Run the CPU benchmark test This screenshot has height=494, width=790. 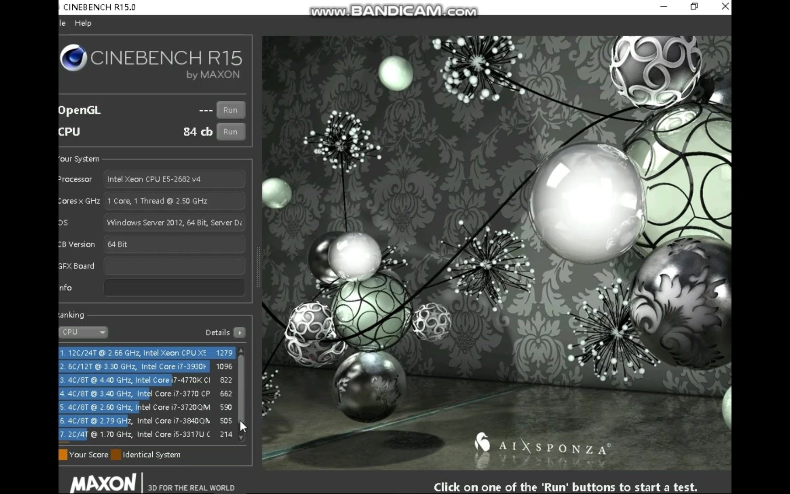coord(230,132)
